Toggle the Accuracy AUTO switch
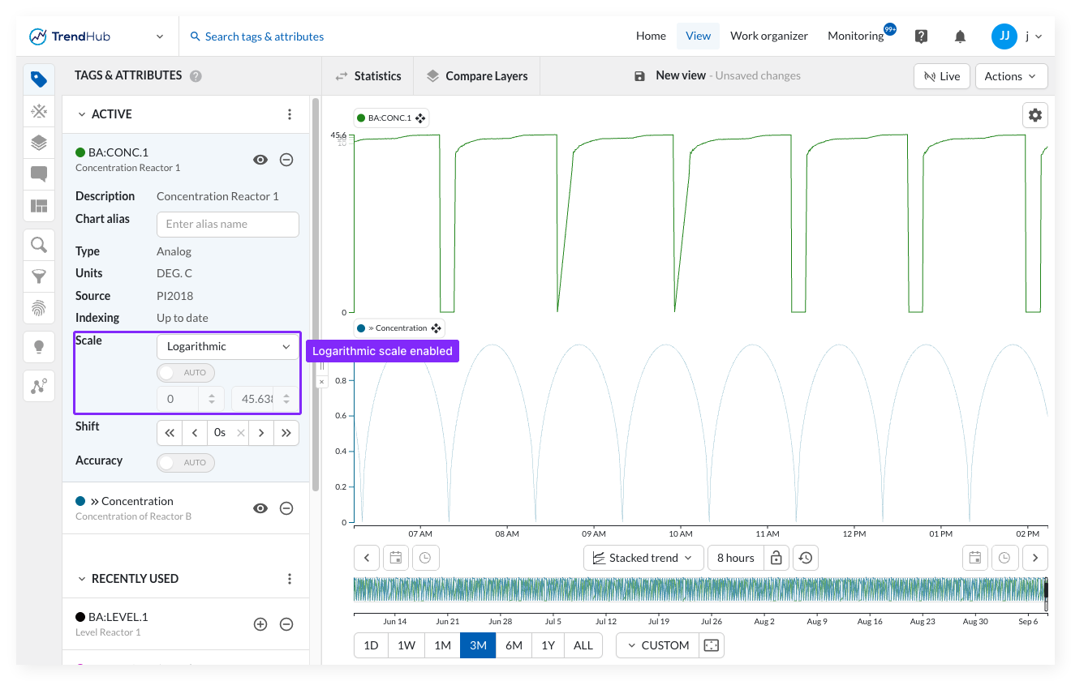1071x681 pixels. click(186, 463)
